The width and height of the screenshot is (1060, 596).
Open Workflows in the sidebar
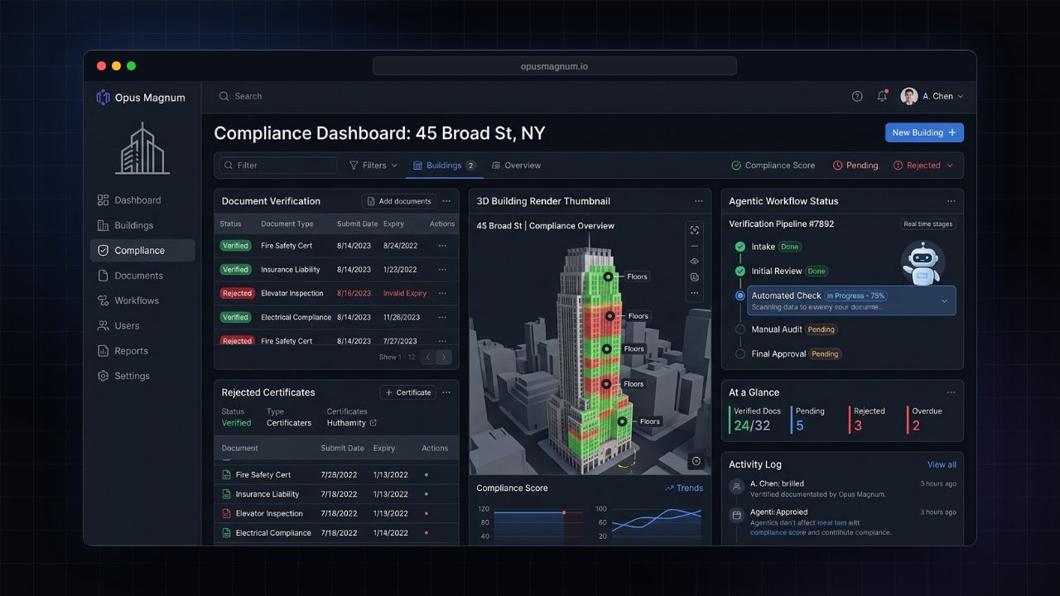tap(128, 300)
